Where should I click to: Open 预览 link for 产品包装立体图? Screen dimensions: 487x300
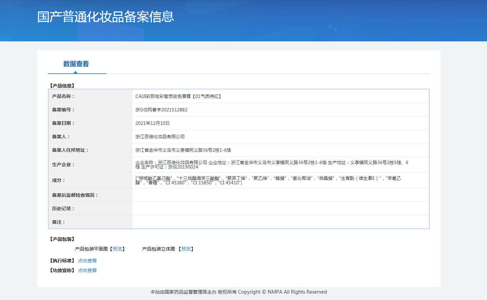coord(186,249)
